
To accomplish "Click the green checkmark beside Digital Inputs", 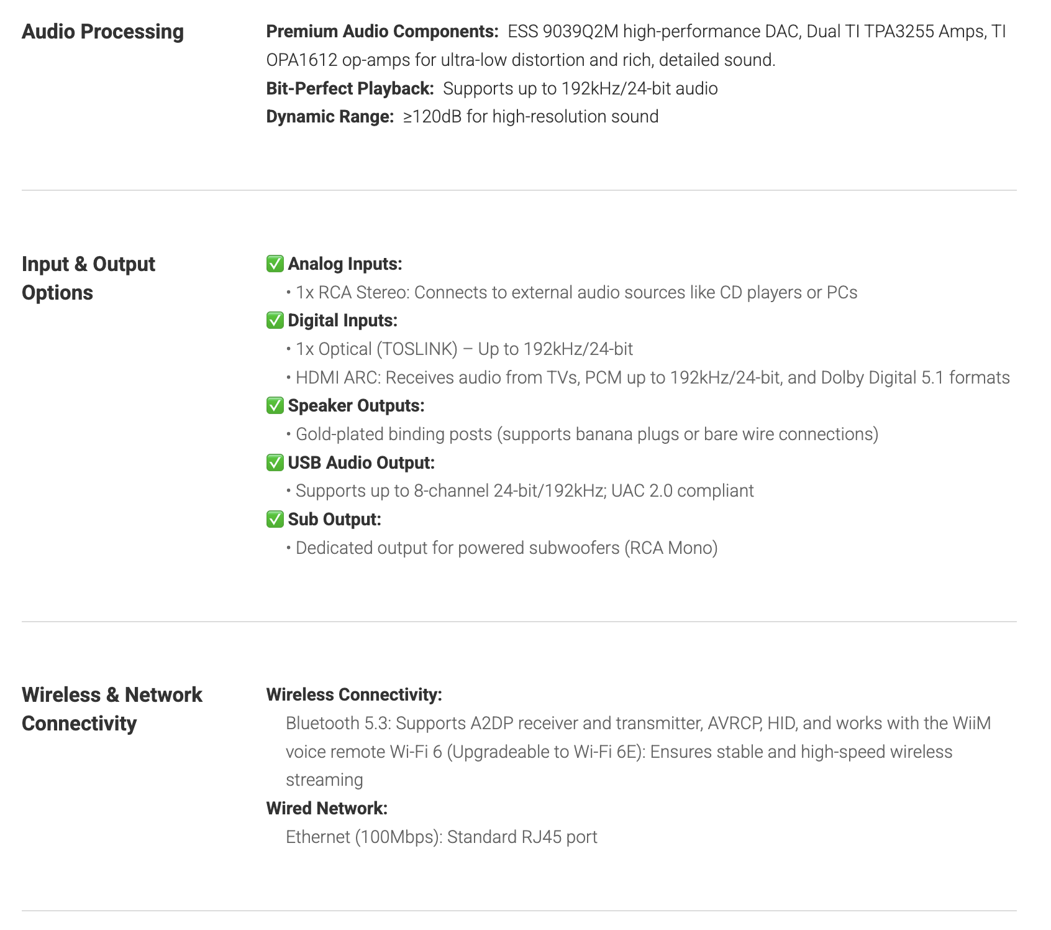I will click(275, 321).
